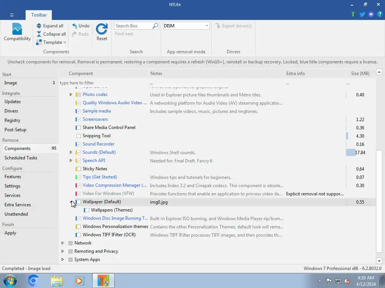The image size is (385, 288).
Task: Click the component list vertical scrollbar
Action: point(379,202)
